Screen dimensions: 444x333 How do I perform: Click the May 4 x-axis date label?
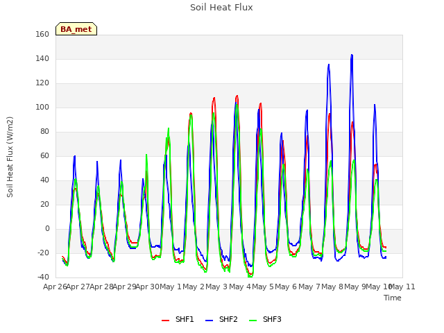240,287
